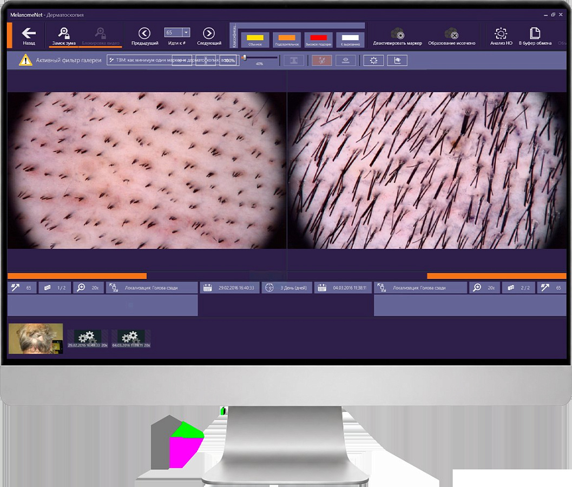
Task: Click the left marker number 65 box
Action: pos(22,288)
